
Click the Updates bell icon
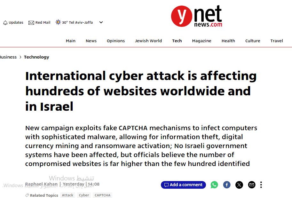click(5, 23)
